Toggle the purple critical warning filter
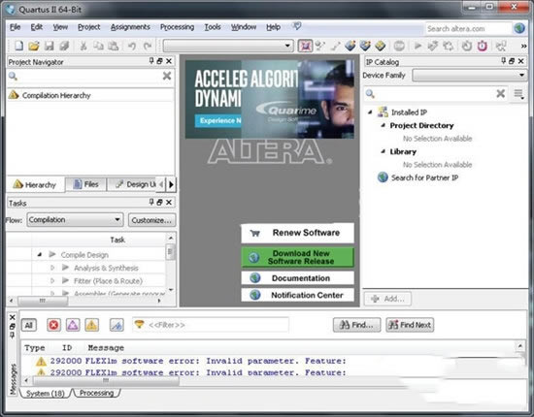This screenshot has height=417, width=534. pos(73,325)
